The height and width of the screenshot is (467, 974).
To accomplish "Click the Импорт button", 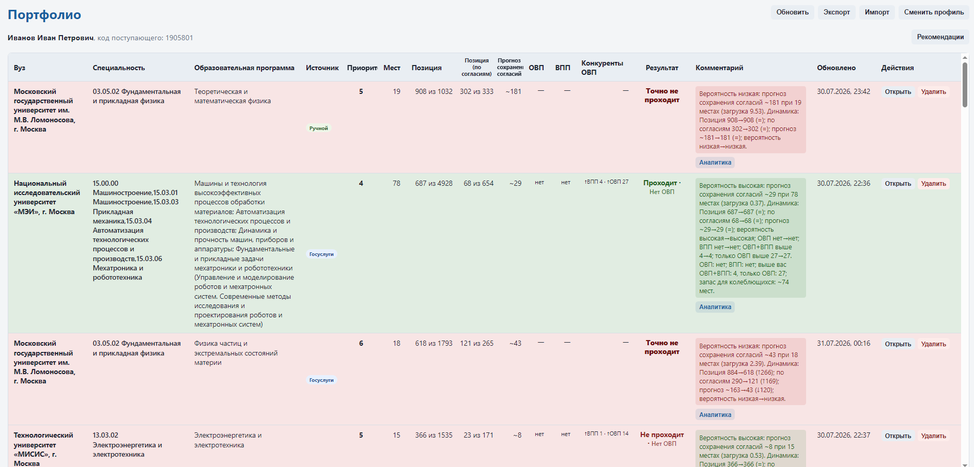I will [877, 12].
